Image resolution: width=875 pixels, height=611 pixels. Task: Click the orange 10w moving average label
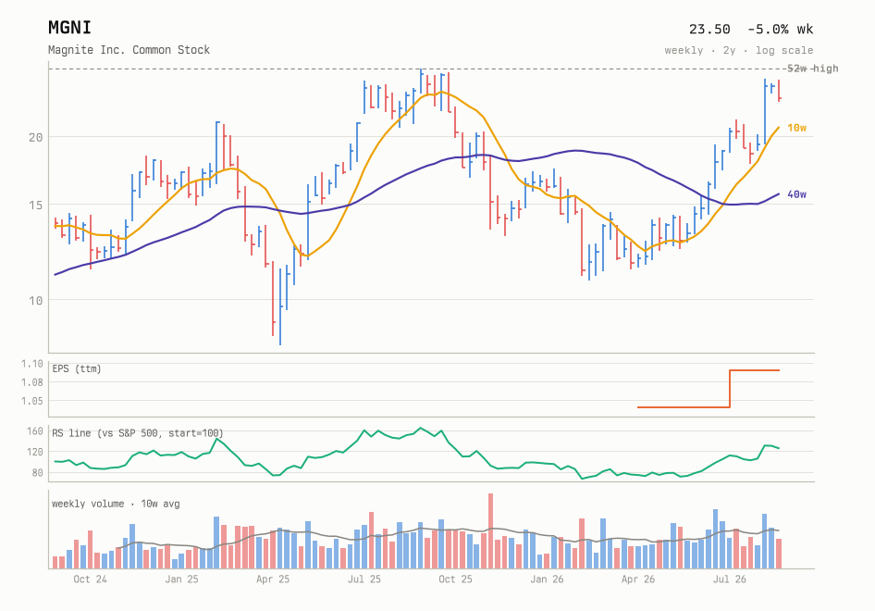(x=797, y=128)
